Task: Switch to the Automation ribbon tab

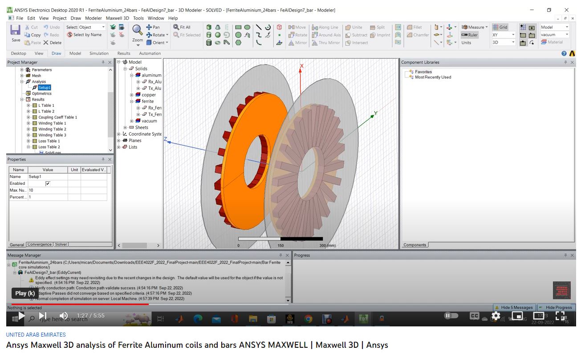Action: pos(150,53)
